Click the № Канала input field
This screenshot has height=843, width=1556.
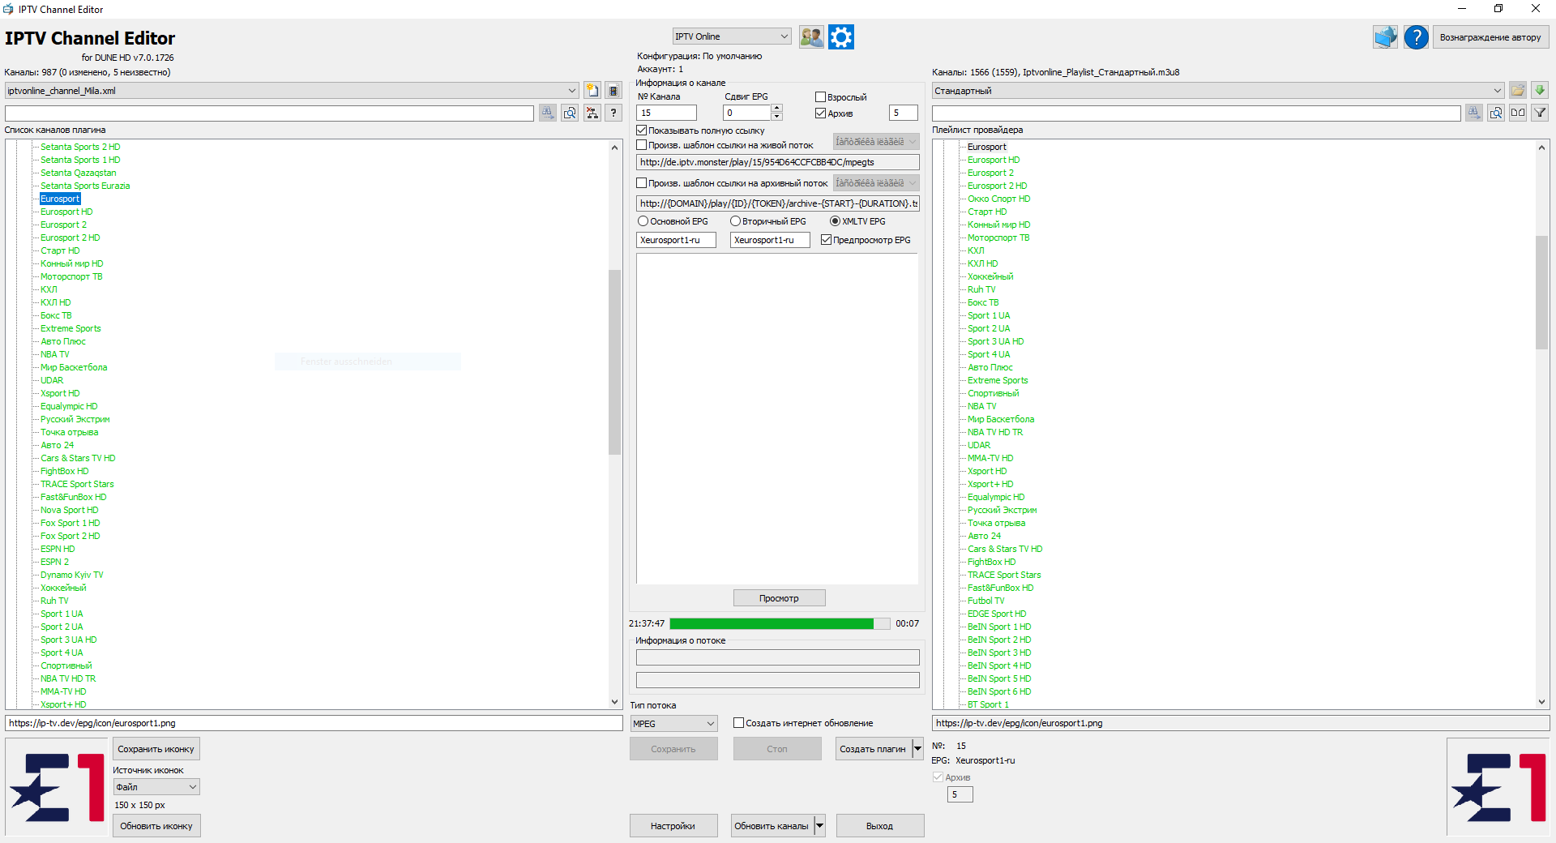point(666,113)
